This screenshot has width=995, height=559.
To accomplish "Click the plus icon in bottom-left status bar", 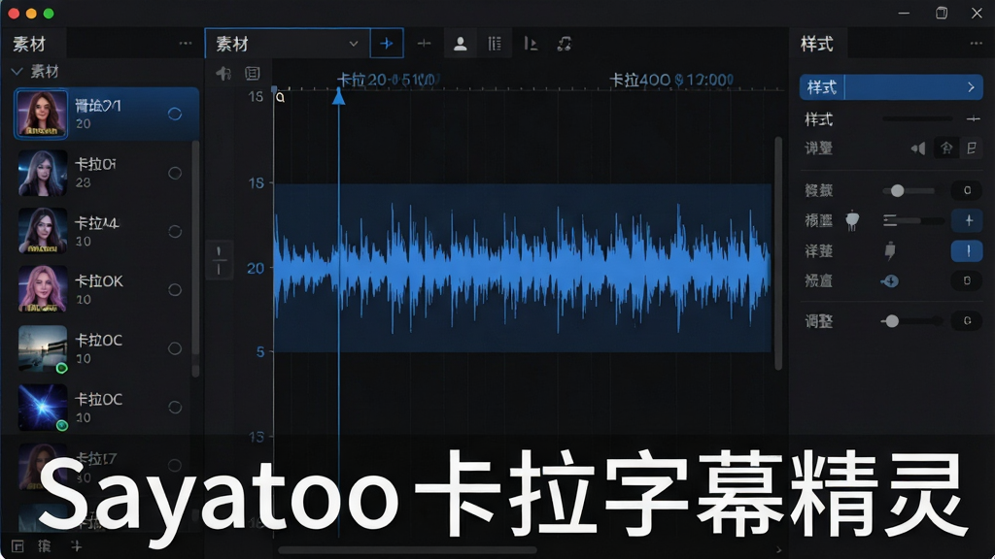I will point(76,545).
